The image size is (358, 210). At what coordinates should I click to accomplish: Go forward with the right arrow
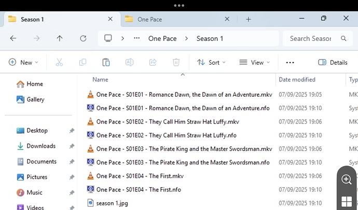36,38
